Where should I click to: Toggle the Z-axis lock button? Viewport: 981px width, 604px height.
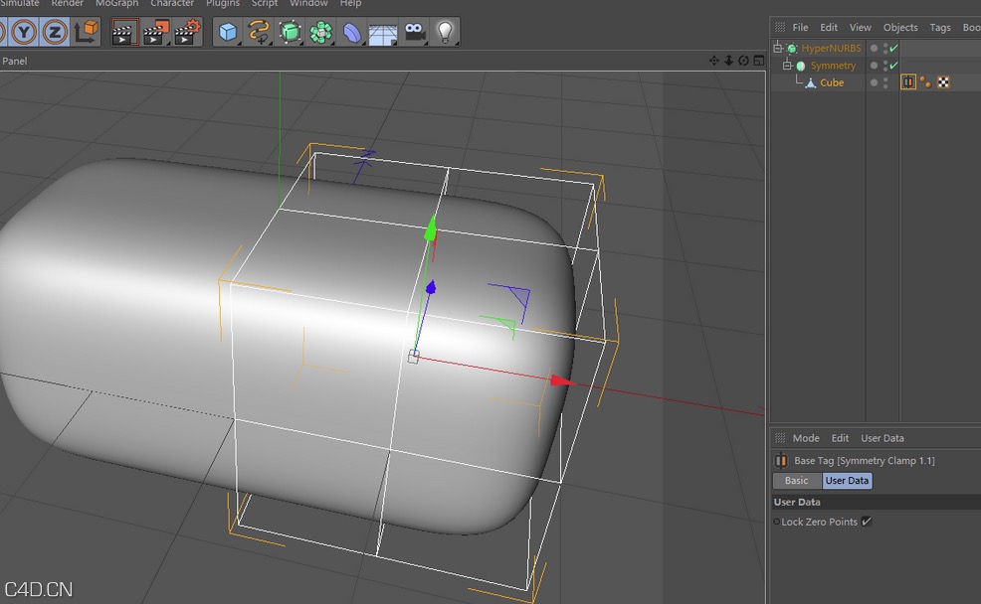53,32
